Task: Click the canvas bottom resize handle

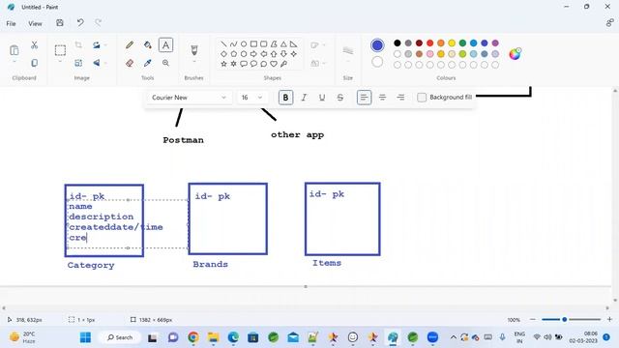Action: pos(306,286)
